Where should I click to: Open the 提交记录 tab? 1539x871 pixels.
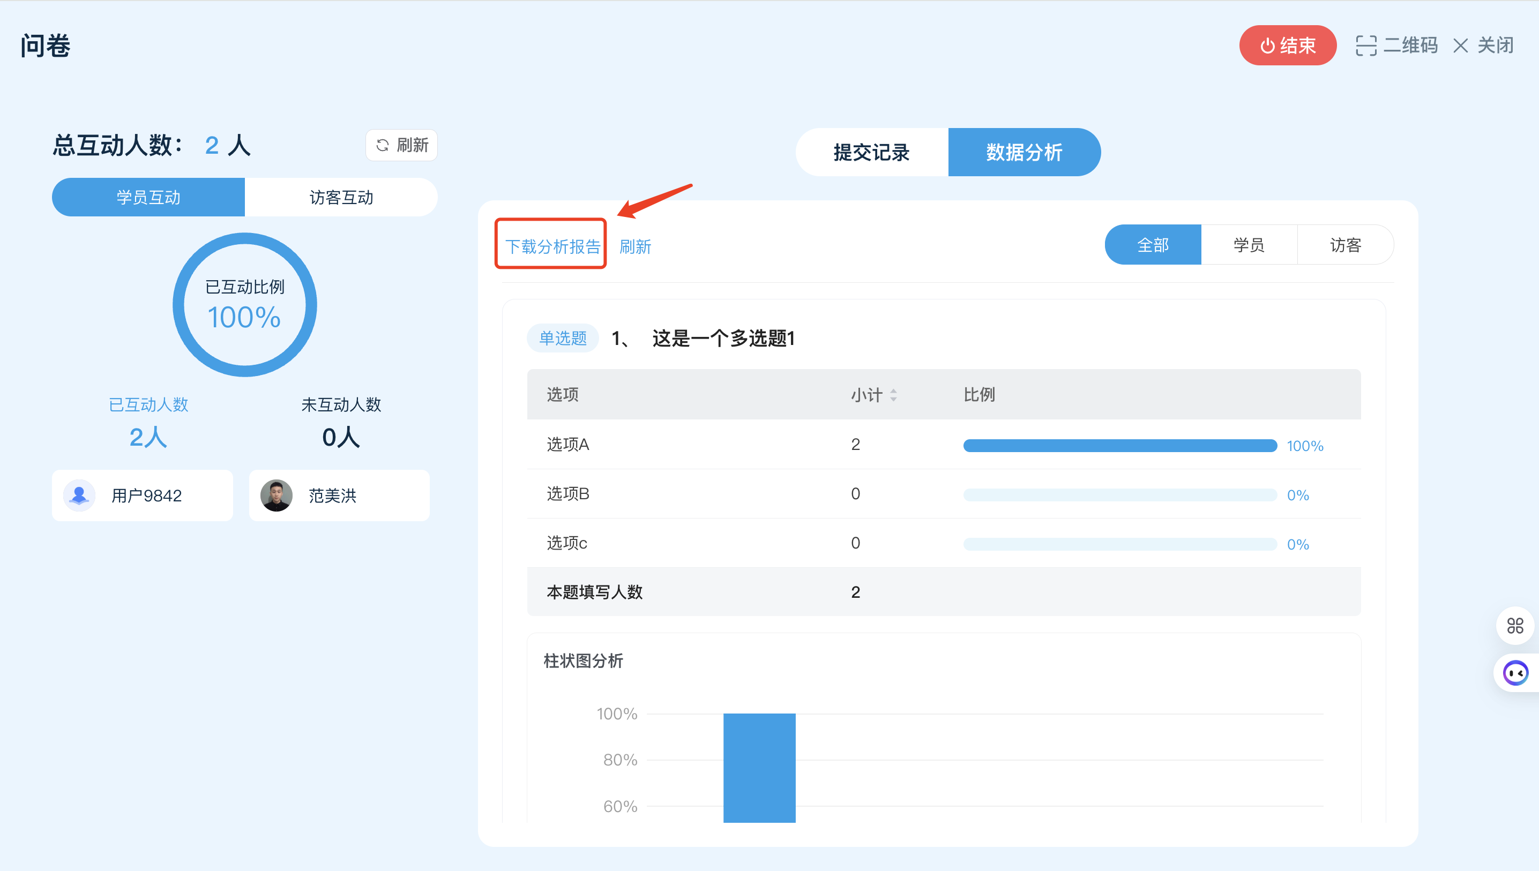click(x=872, y=152)
